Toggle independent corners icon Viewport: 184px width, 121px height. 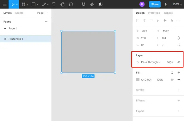tap(179, 45)
